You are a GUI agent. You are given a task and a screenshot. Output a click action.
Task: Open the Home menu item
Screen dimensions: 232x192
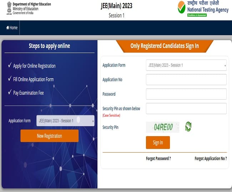click(12, 28)
